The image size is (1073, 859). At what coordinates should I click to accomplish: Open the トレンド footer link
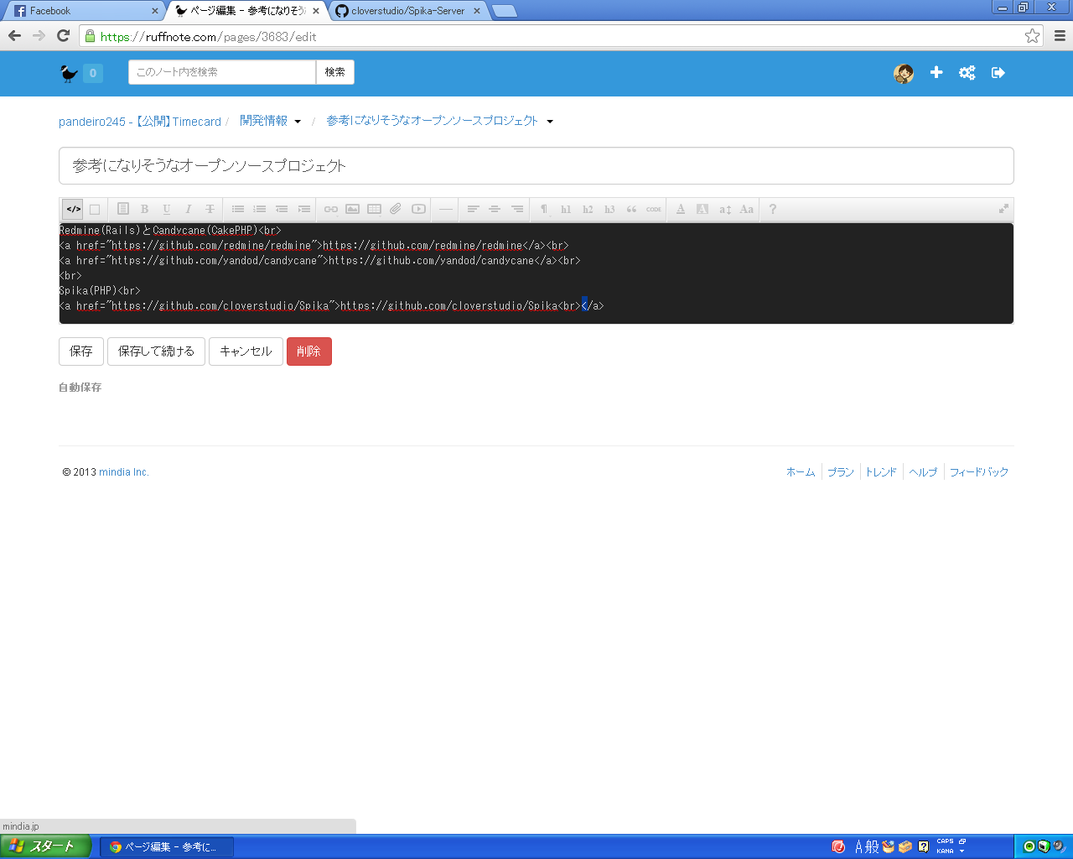pos(881,472)
